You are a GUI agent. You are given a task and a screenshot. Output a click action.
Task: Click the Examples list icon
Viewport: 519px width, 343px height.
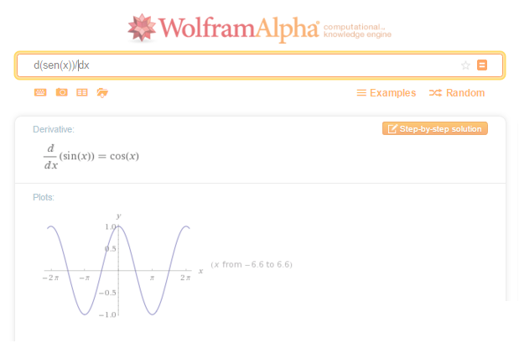[361, 93]
